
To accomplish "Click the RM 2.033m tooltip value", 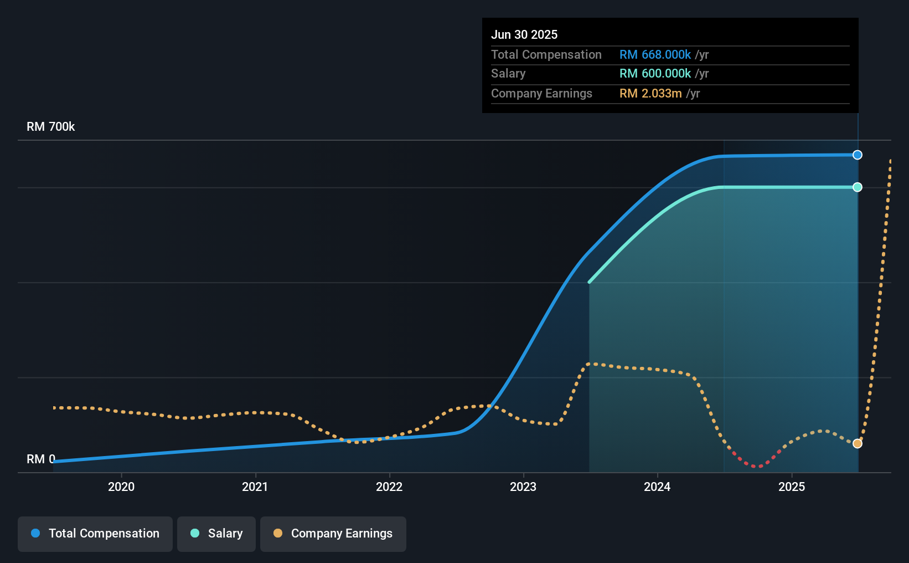I will tap(650, 94).
